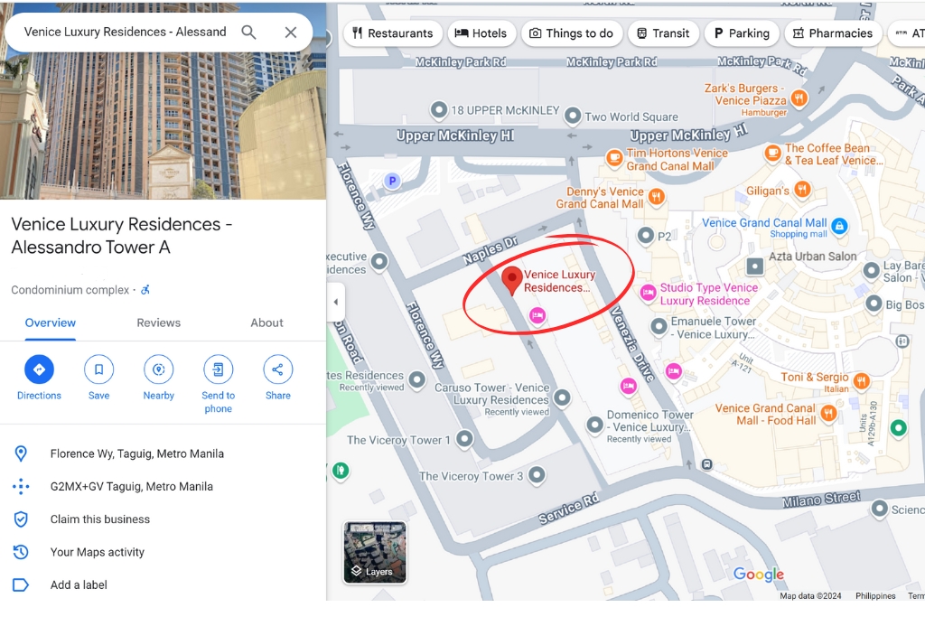The height and width of the screenshot is (617, 925).
Task: Click the Google logo on map
Action: 759,574
